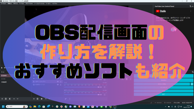This screenshot has width=194, height=109.
Task: Open source properties gear icon
Action: [42, 99]
